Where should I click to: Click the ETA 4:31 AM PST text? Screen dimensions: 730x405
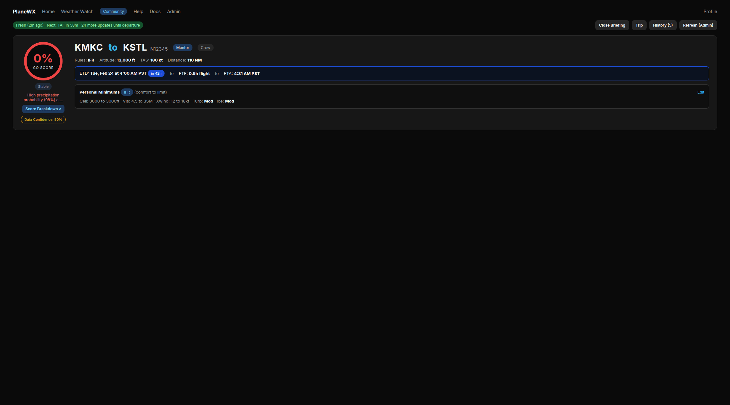[242, 74]
